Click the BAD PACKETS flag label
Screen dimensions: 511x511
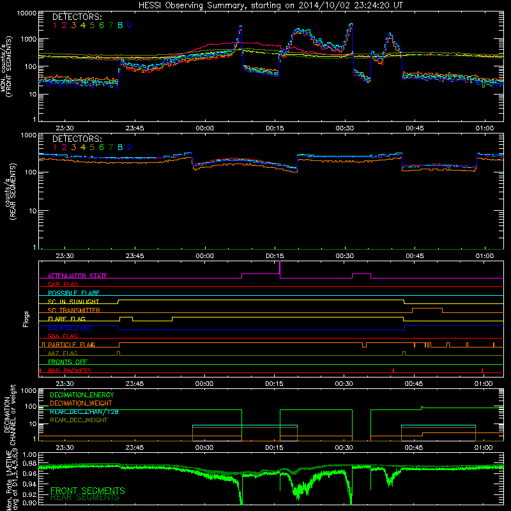point(70,370)
